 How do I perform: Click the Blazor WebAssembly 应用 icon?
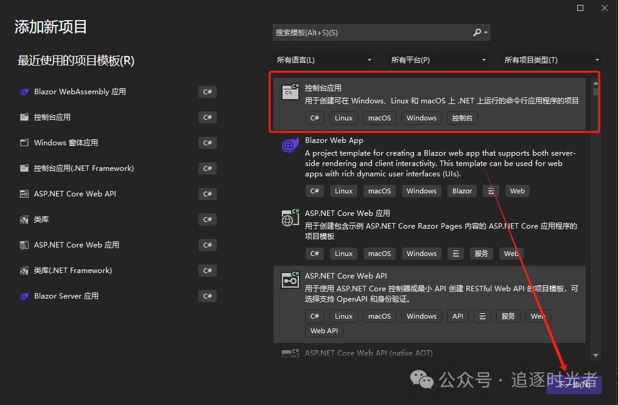23,91
